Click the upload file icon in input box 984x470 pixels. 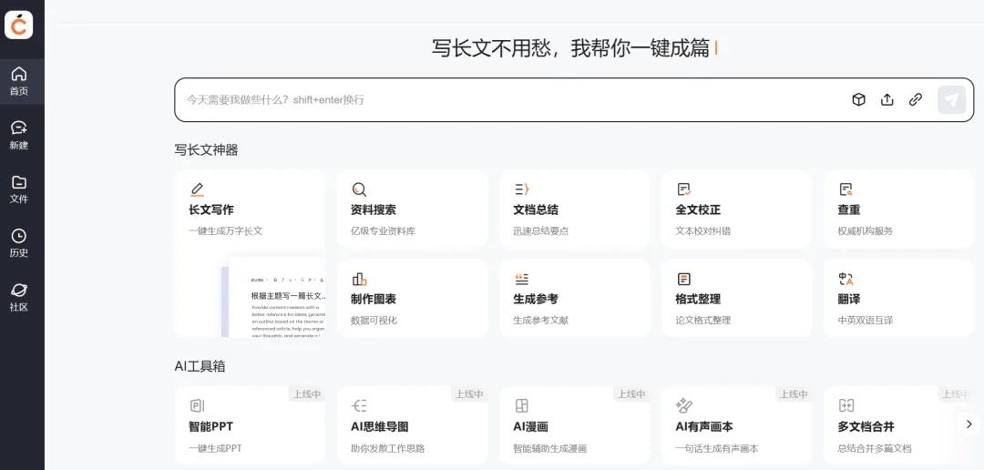[x=887, y=99]
